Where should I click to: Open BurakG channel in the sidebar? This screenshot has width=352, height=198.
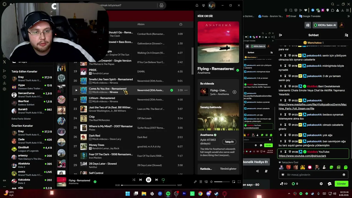coord(32,111)
